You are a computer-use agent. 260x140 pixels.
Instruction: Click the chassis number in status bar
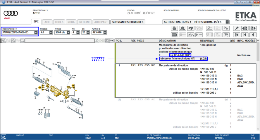160,138
